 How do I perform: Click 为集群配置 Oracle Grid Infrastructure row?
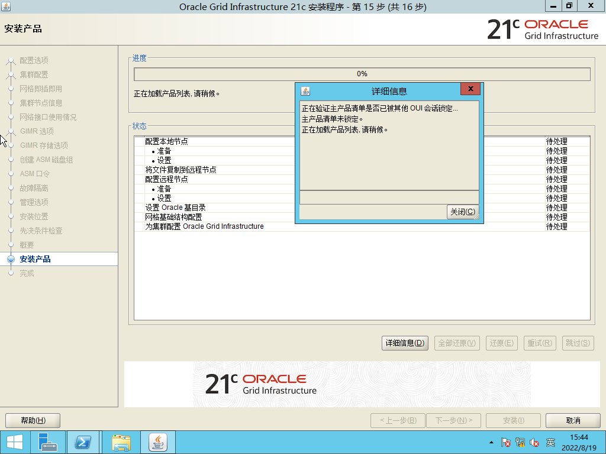tap(362, 226)
